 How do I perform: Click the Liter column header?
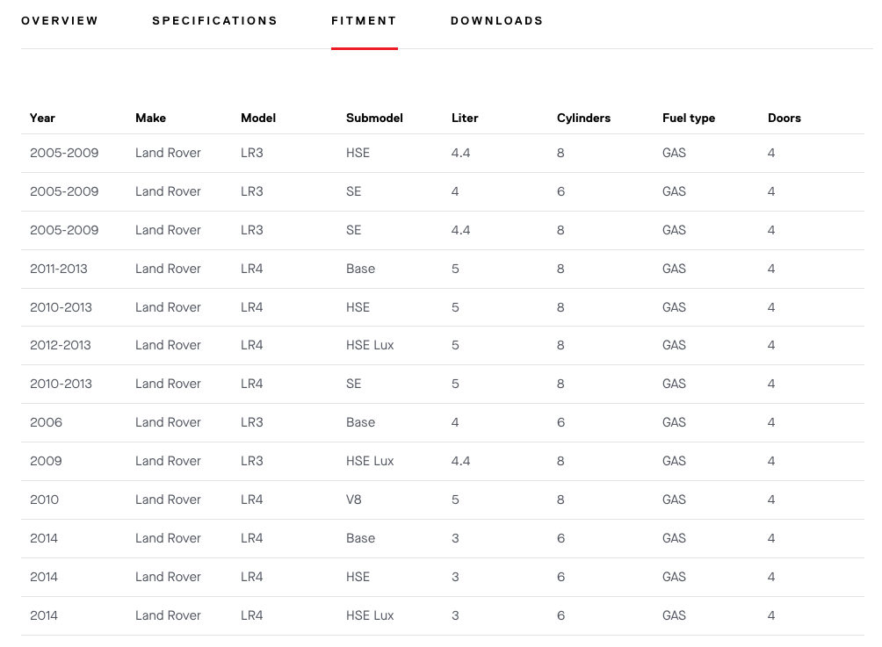coord(465,118)
